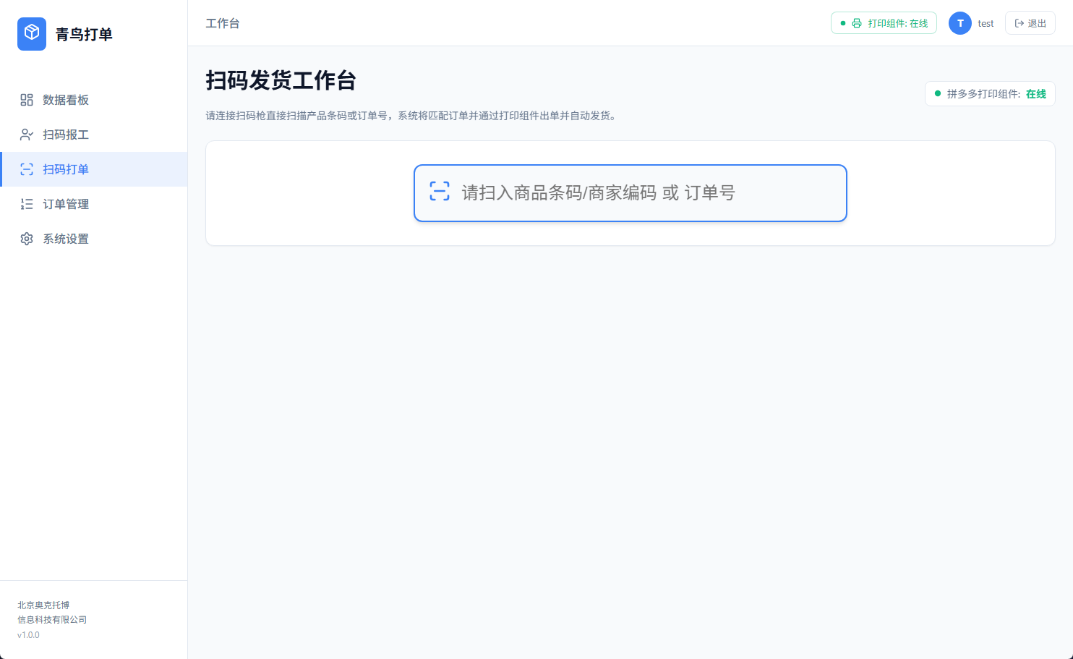Image resolution: width=1073 pixels, height=659 pixels.
Task: Click the scan icon inside barcode input
Action: click(x=440, y=191)
